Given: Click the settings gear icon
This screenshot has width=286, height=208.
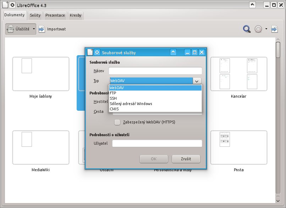Looking at the screenshot, I should [258, 29].
